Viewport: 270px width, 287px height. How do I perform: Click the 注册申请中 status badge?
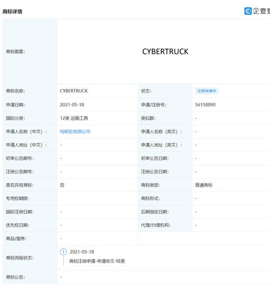pyautogui.click(x=207, y=91)
